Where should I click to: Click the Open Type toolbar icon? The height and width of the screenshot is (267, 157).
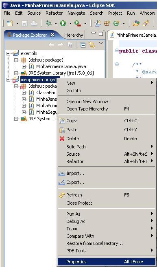click(x=136, y=23)
